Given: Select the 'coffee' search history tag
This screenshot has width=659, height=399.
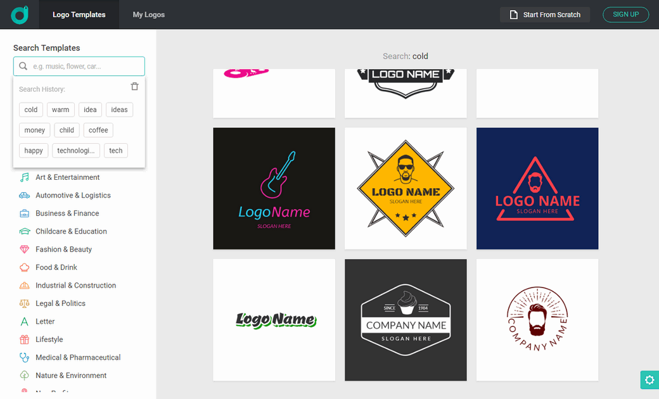Looking at the screenshot, I should (x=98, y=130).
